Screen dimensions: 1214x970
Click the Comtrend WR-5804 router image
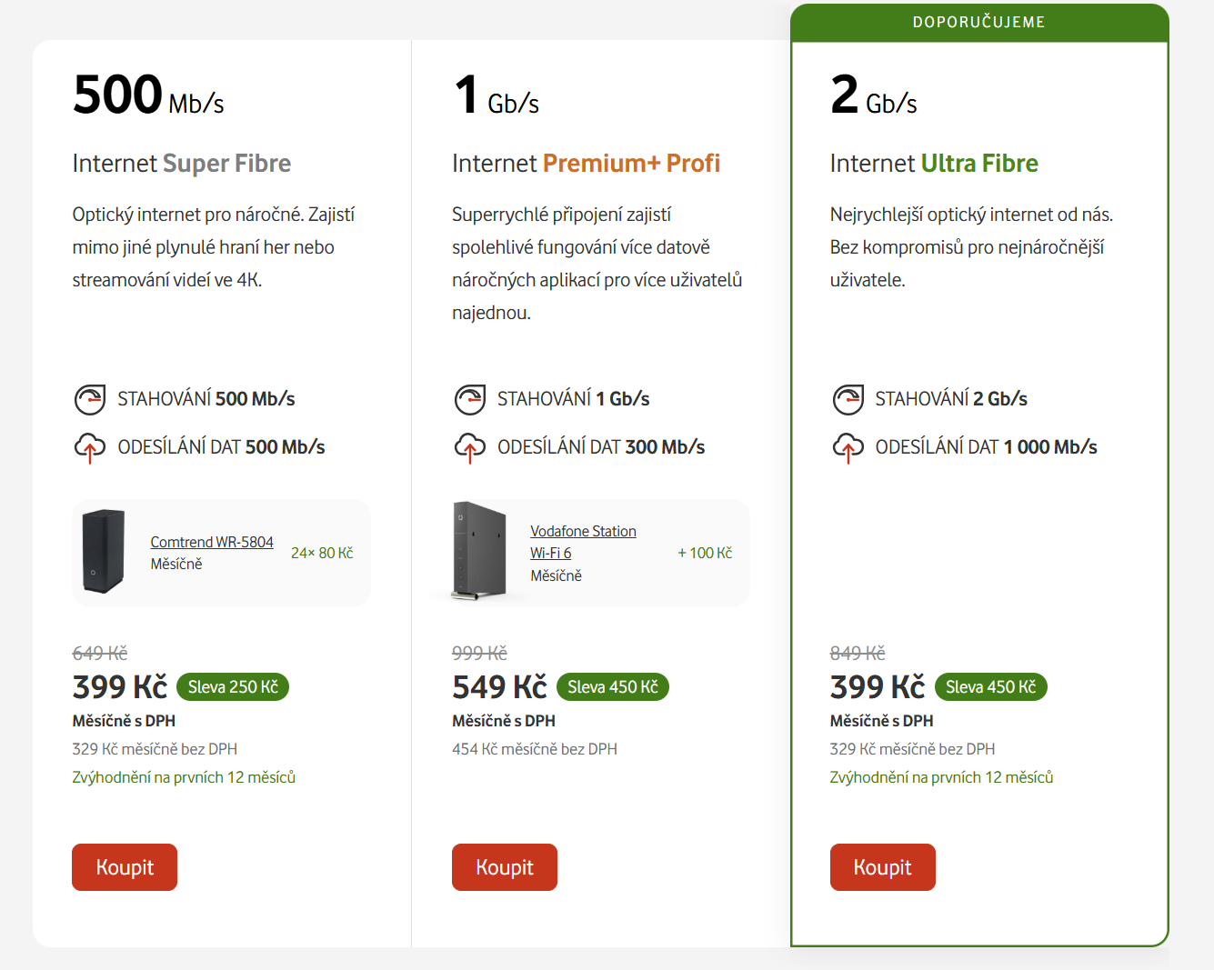coord(104,552)
